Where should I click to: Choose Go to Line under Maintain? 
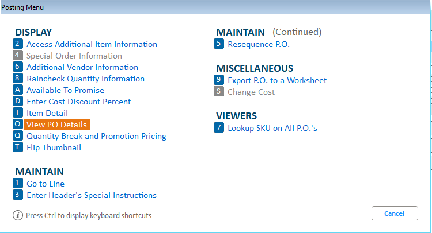pyautogui.click(x=46, y=184)
